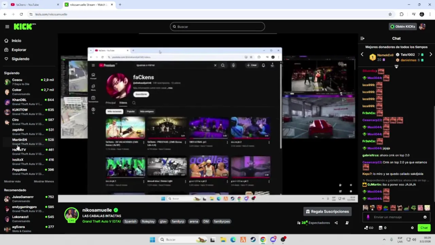Select the familyrp tag
This screenshot has height=245, width=435.
(x=178, y=222)
